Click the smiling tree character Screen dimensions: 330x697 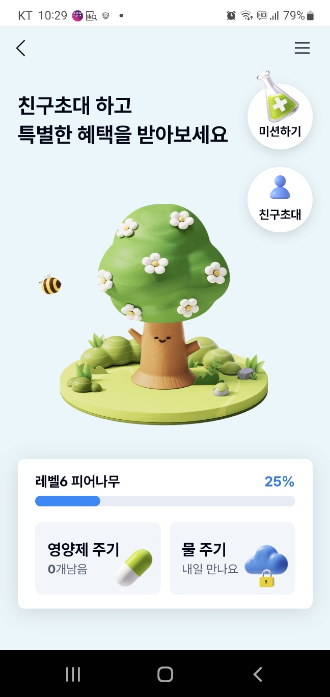click(x=162, y=306)
